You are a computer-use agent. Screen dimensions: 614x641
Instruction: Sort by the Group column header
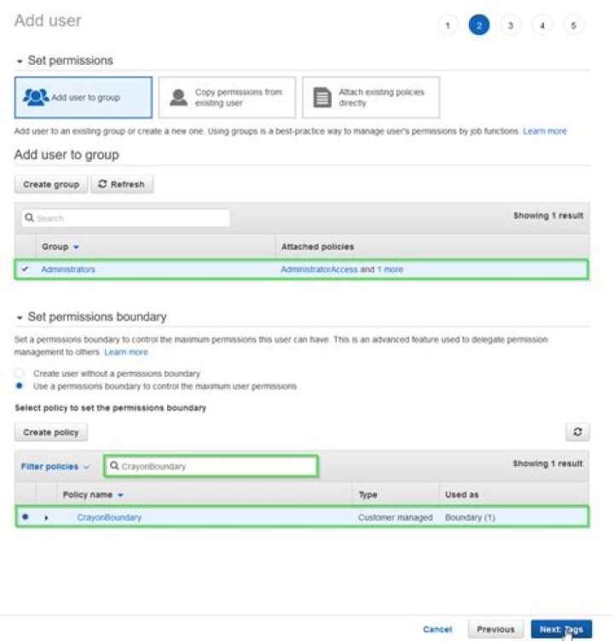[x=60, y=246]
